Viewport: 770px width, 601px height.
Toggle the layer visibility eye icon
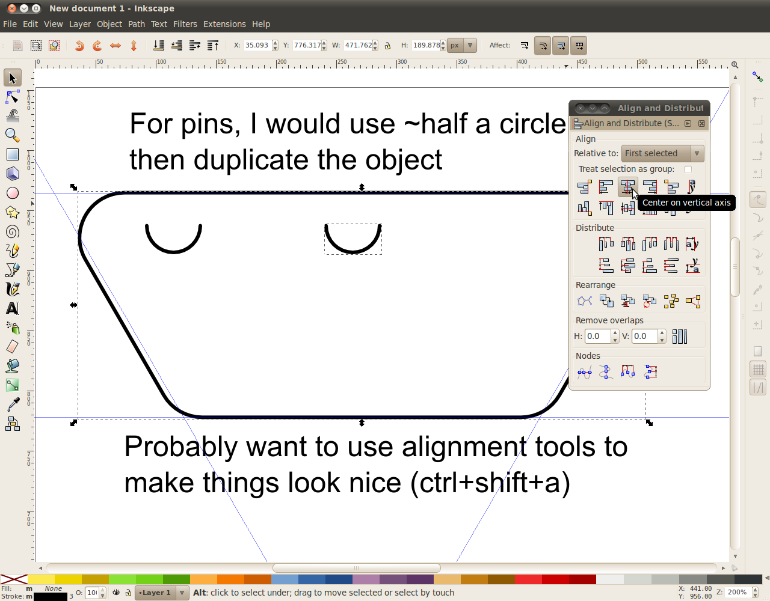point(116,593)
